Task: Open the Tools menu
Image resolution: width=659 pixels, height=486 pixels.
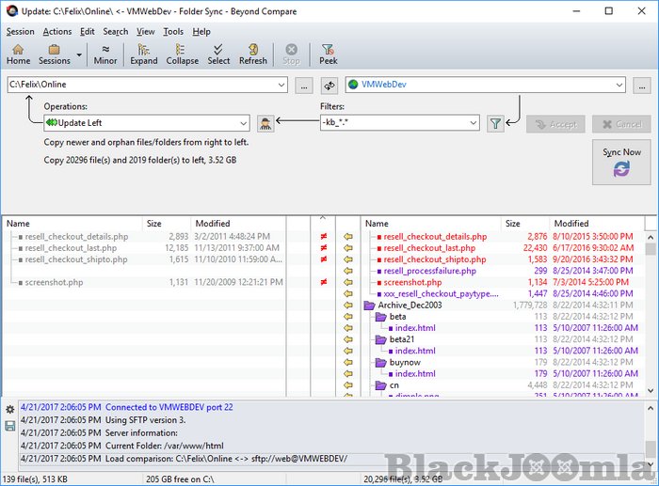Action: tap(173, 31)
